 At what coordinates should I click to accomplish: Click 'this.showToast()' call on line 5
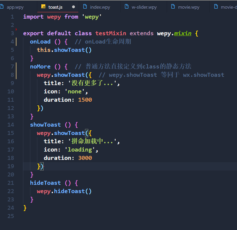click(64, 50)
